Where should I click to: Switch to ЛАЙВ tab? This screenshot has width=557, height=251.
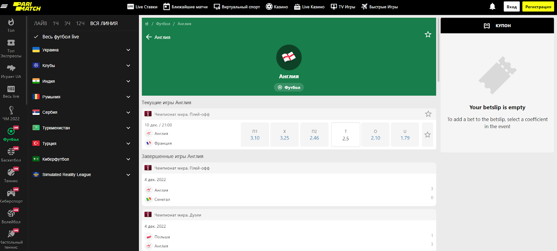click(x=40, y=23)
